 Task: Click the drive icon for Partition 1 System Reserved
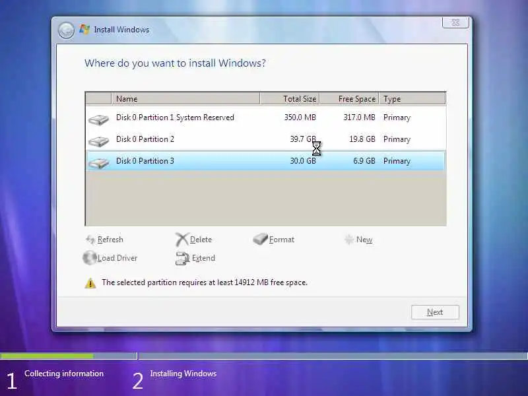click(98, 119)
